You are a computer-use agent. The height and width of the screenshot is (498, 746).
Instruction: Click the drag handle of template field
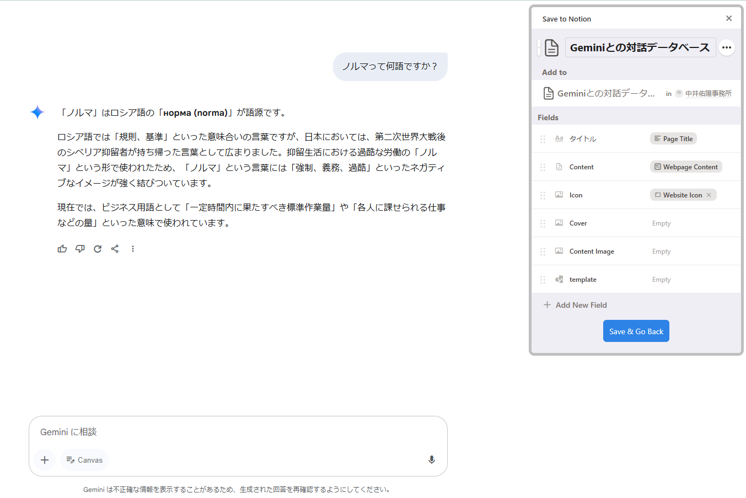click(543, 280)
